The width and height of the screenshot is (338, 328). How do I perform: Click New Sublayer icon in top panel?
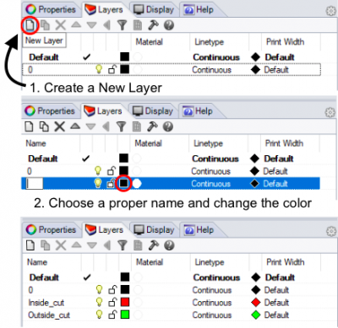(45, 25)
